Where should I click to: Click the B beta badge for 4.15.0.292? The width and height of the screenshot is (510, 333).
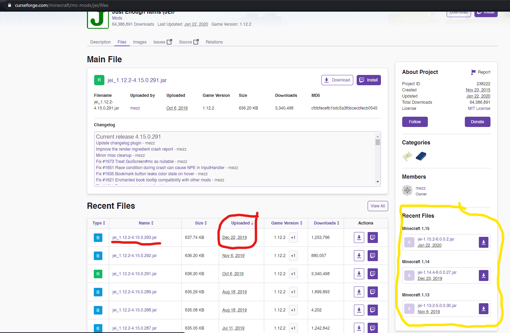[x=98, y=256]
